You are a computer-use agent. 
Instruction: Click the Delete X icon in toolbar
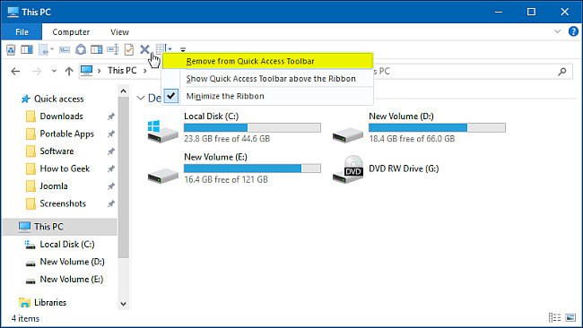click(x=144, y=49)
